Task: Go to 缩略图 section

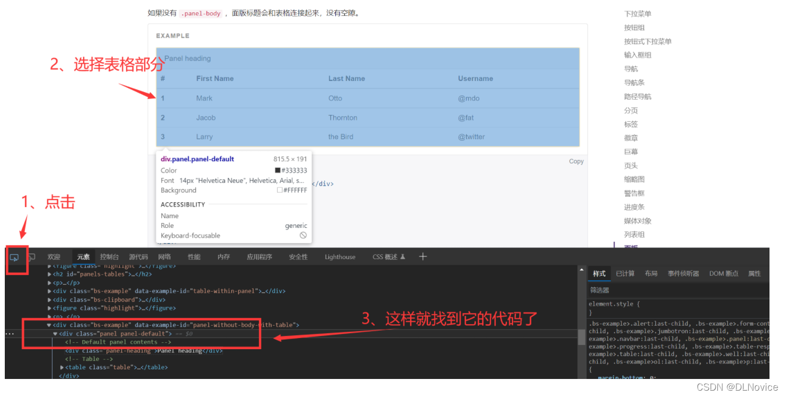Action: [x=634, y=179]
